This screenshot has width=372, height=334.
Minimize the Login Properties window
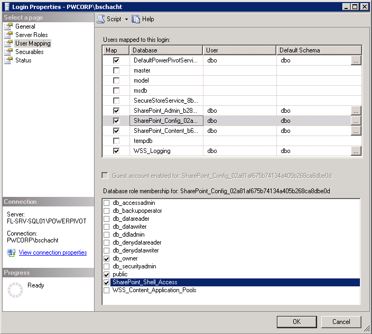[x=346, y=7]
